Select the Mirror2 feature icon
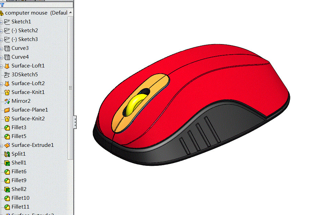 (x=7, y=101)
